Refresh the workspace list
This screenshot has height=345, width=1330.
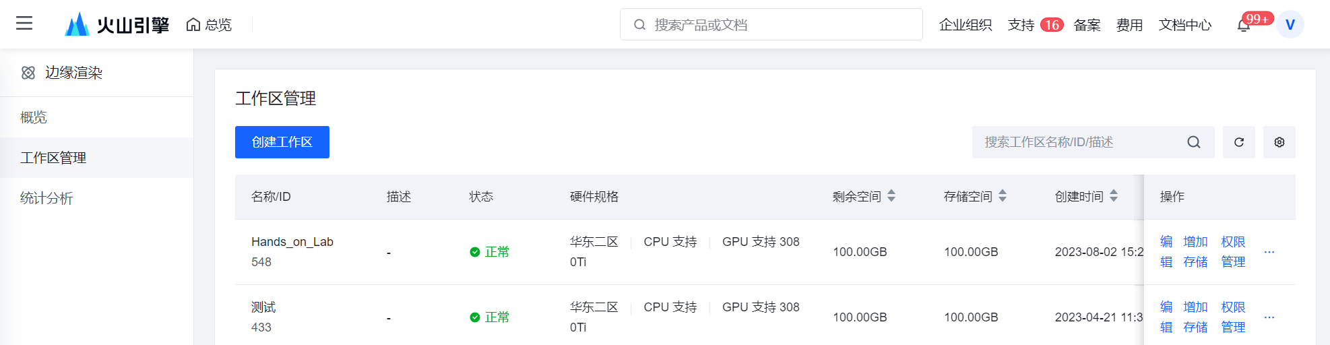click(x=1238, y=142)
